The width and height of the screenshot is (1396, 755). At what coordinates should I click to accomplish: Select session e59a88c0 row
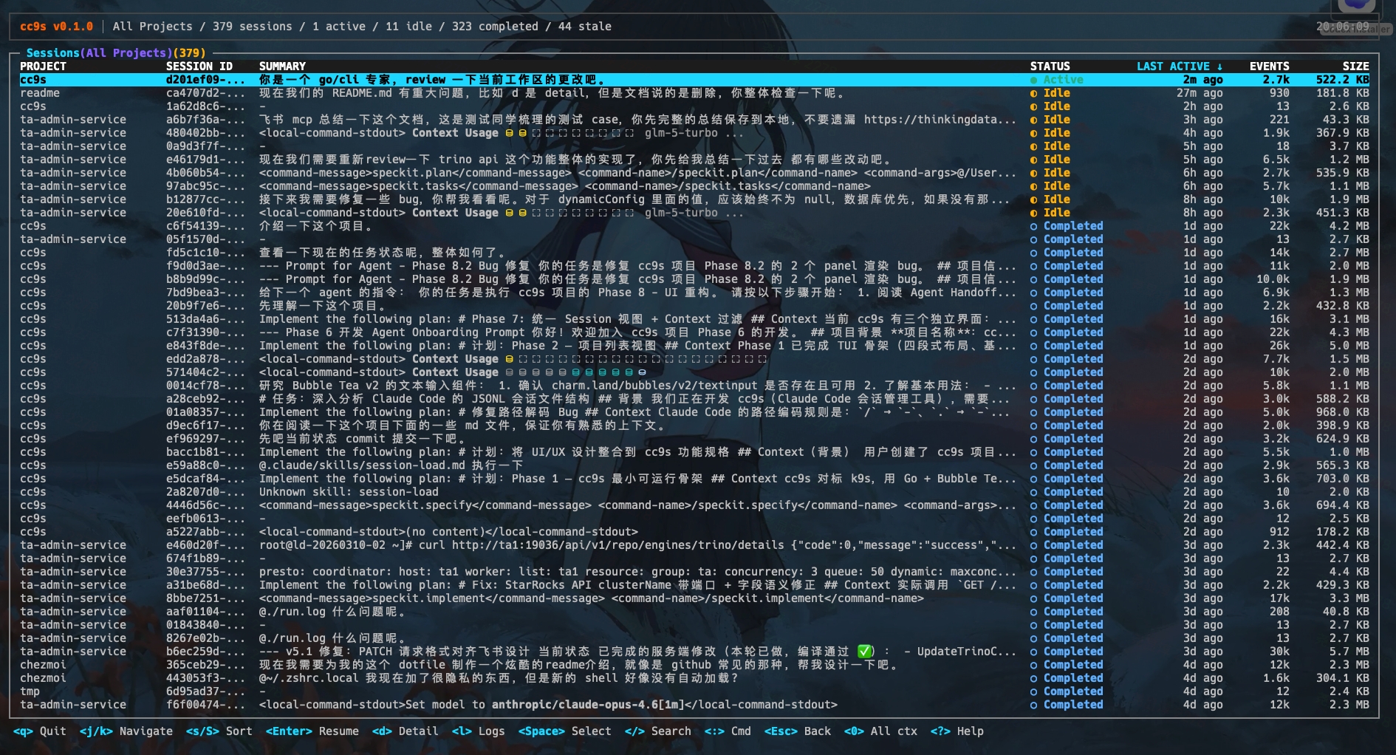pyautogui.click(x=694, y=465)
